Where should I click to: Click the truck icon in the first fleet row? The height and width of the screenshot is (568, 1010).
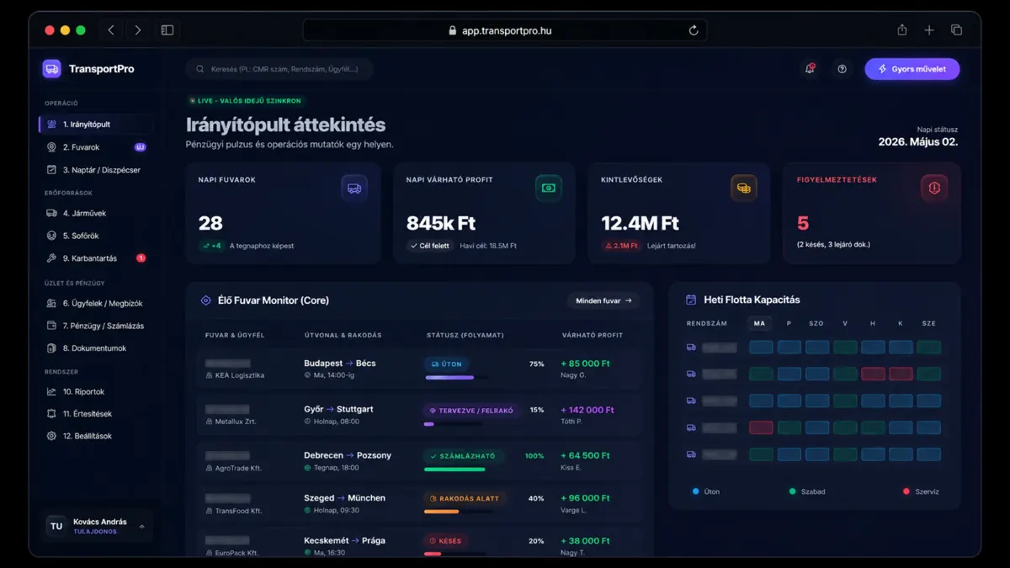[691, 347]
